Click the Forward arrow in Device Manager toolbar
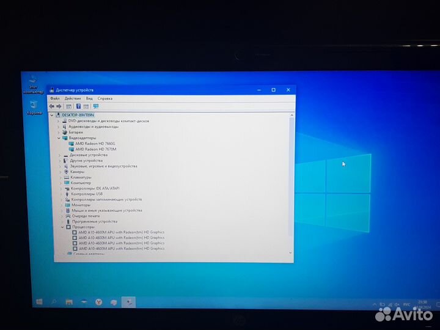This screenshot has height=330, width=440. 59,106
